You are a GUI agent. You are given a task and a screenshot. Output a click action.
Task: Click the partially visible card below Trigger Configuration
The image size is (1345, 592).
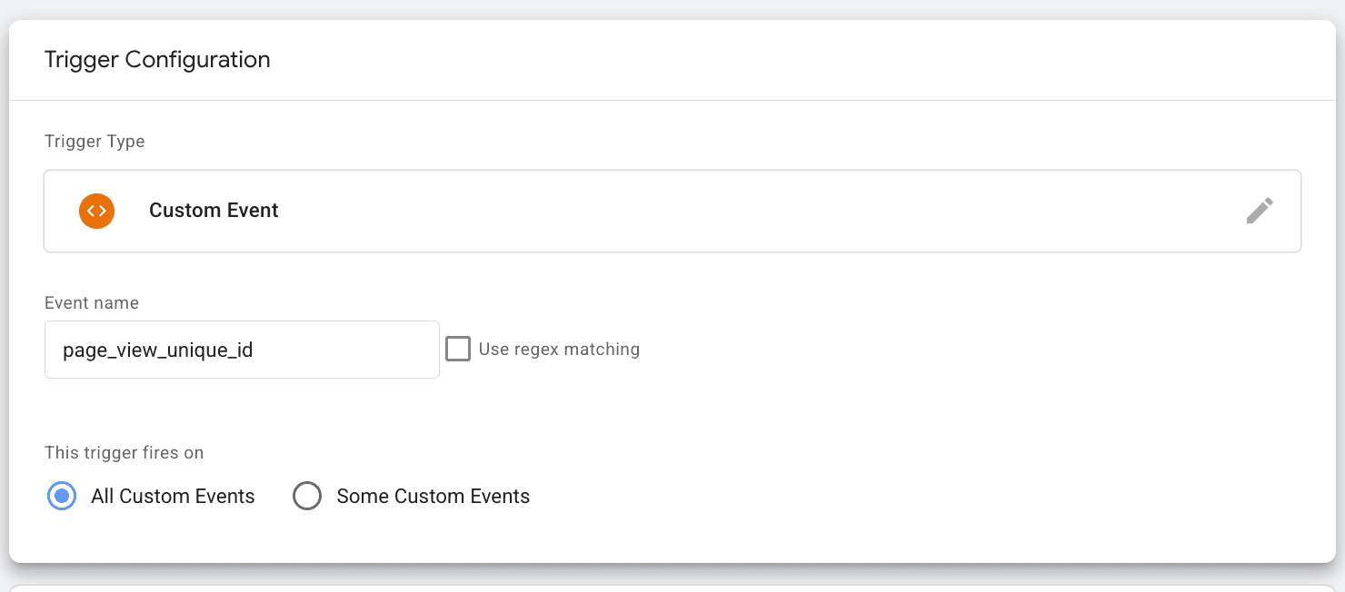(672, 587)
